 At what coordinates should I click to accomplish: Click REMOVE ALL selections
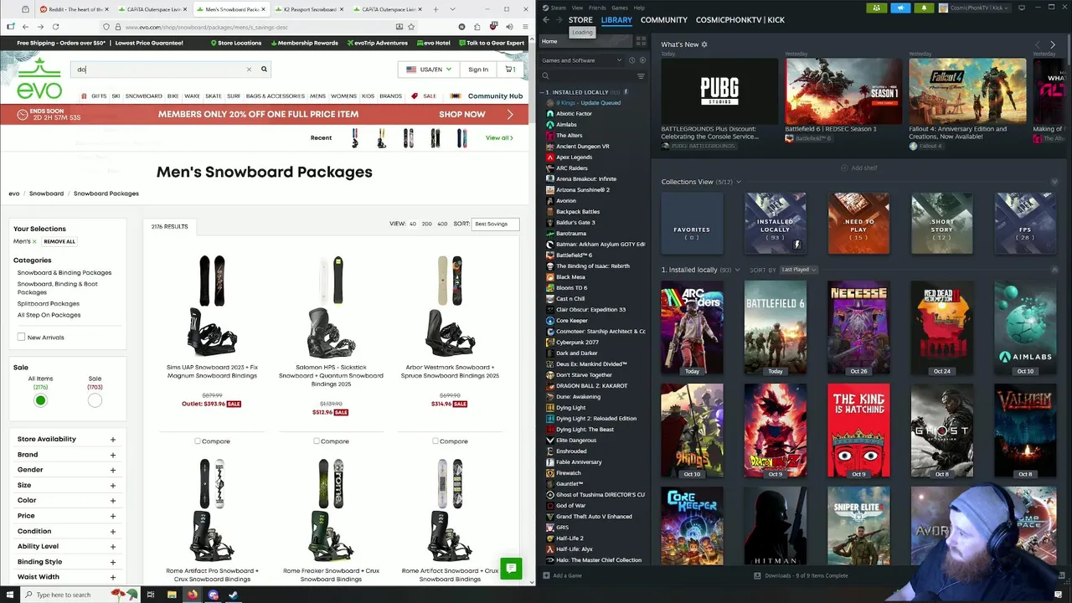click(59, 241)
